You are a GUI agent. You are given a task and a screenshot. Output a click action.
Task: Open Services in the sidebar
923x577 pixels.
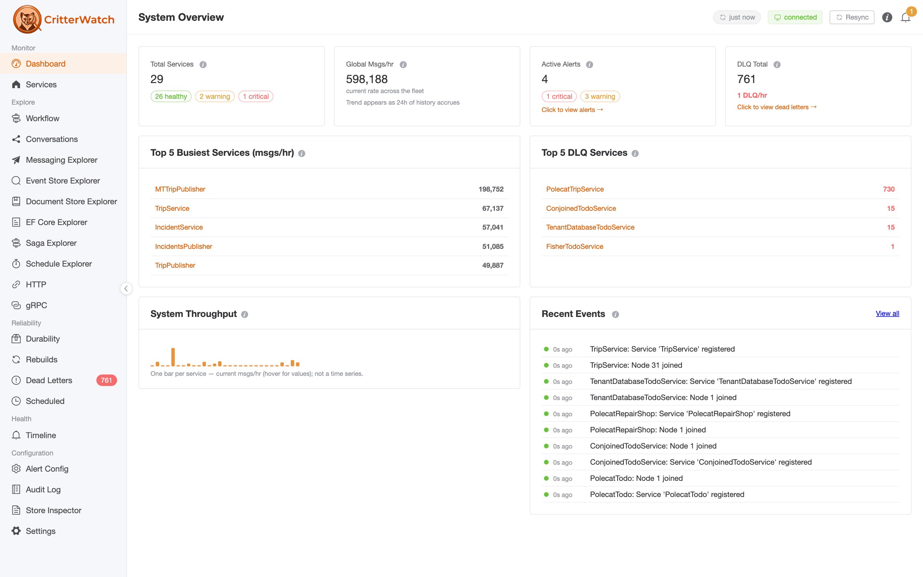coord(63,85)
